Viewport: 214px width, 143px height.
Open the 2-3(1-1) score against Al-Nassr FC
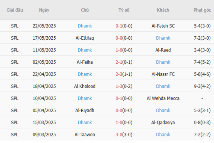[x=124, y=74]
